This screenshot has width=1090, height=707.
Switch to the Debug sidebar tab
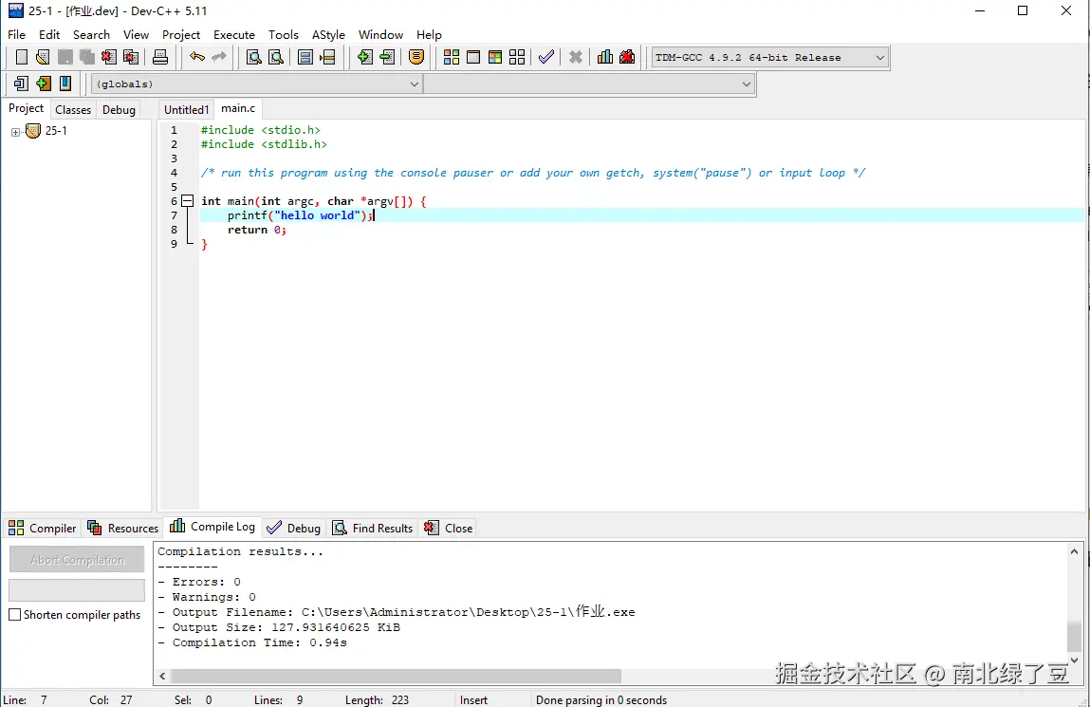(119, 110)
